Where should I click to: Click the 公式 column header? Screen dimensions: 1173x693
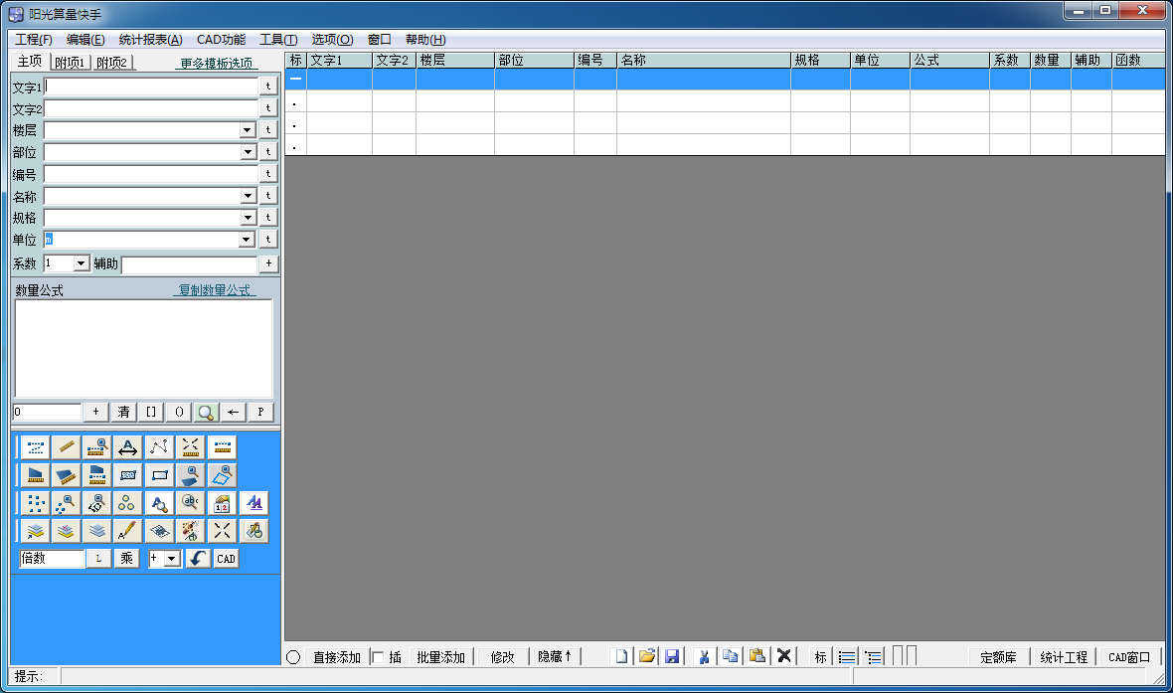click(x=949, y=60)
